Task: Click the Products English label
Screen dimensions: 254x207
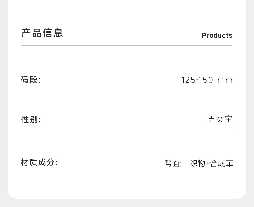Action: (x=217, y=35)
